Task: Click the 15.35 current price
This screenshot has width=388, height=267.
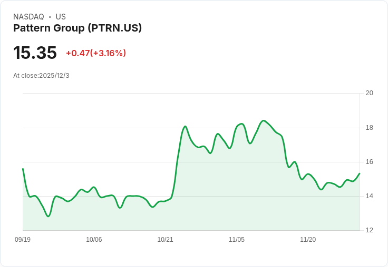Action: pyautogui.click(x=35, y=53)
